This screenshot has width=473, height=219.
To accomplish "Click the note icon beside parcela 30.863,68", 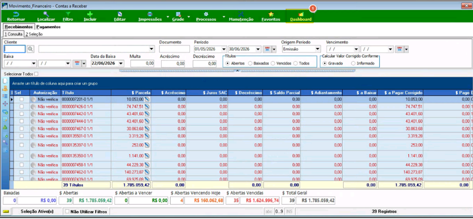I will (147, 128).
